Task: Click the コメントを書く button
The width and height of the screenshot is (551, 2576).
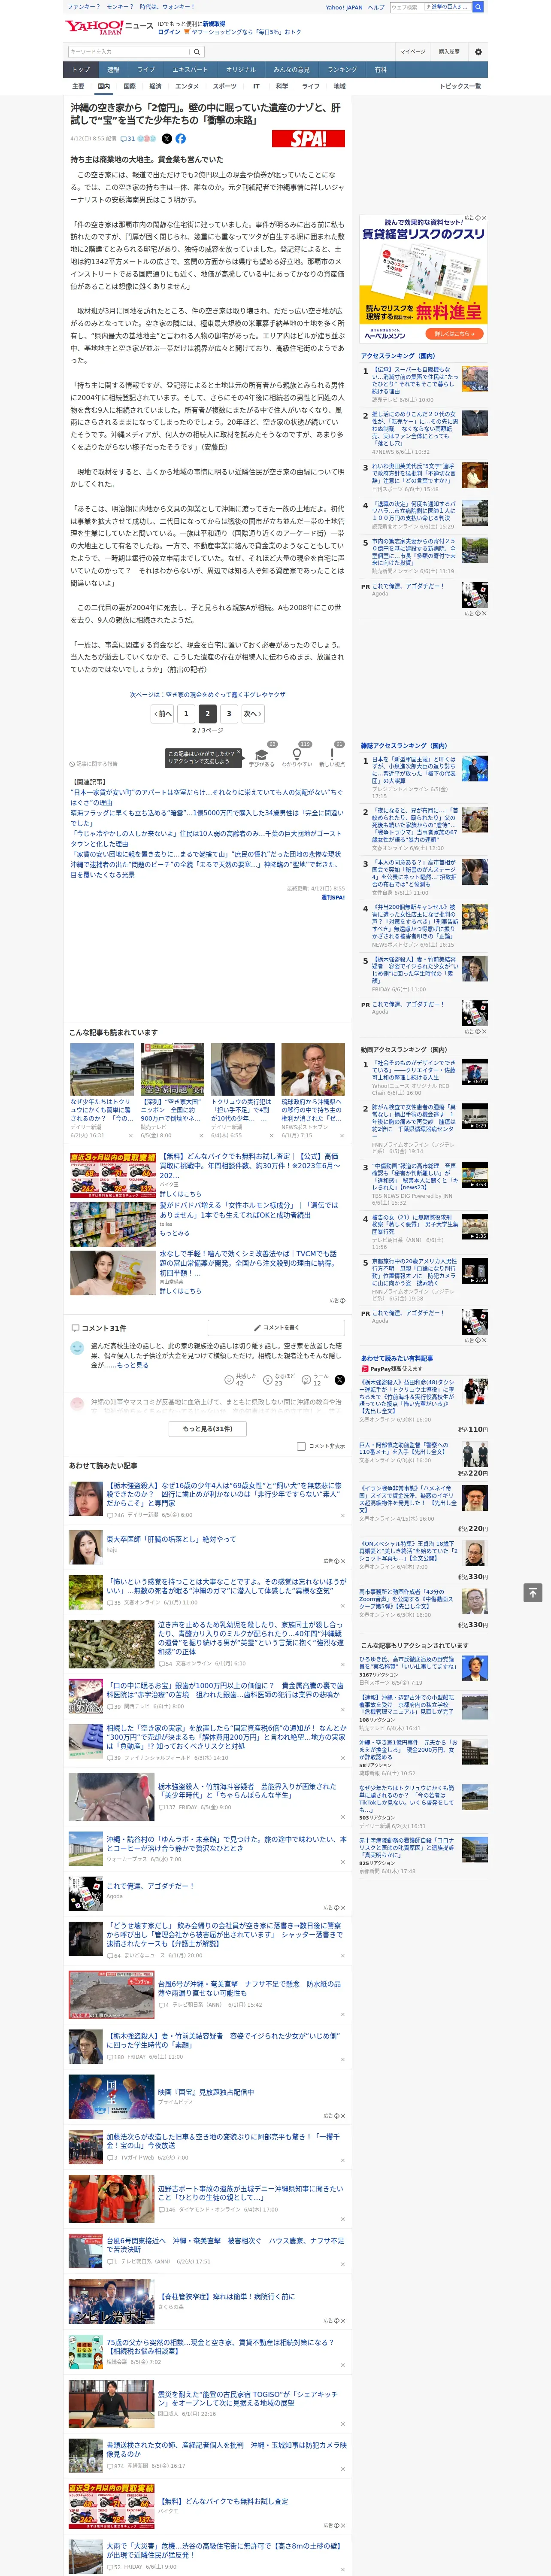Action: [276, 1328]
